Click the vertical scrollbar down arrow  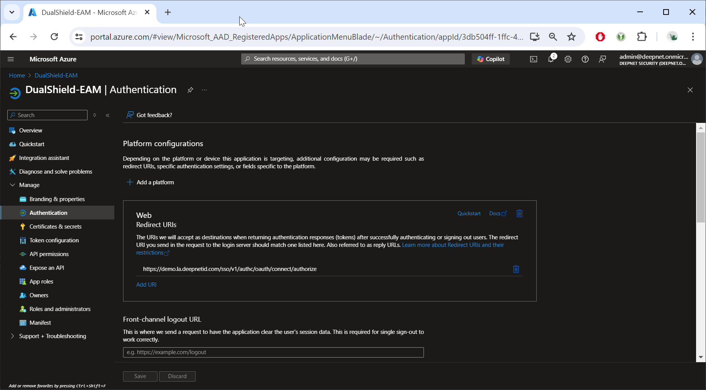click(700, 357)
